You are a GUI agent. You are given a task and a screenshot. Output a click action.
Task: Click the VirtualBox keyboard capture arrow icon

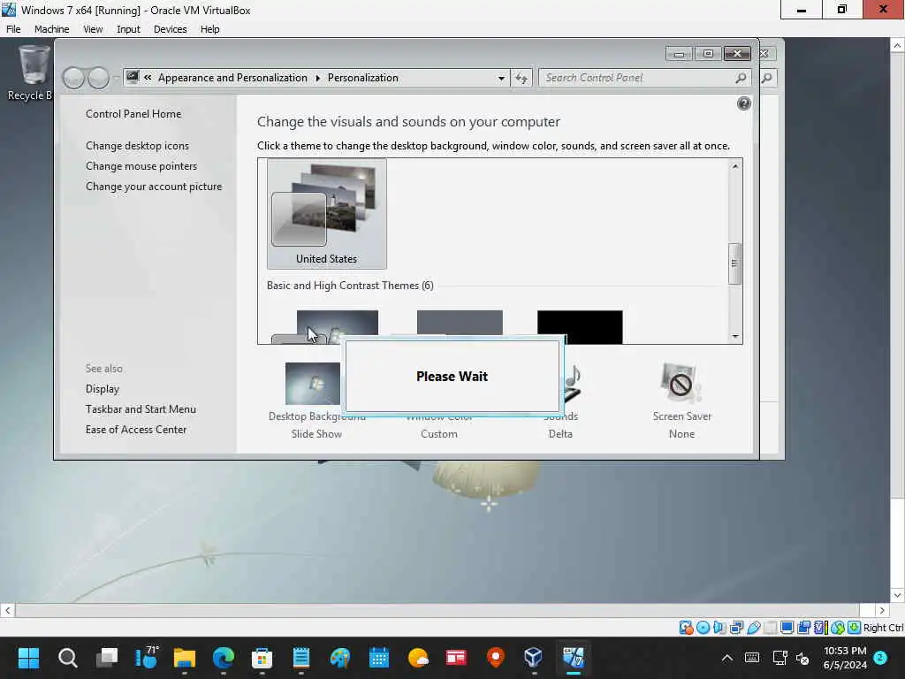click(855, 628)
